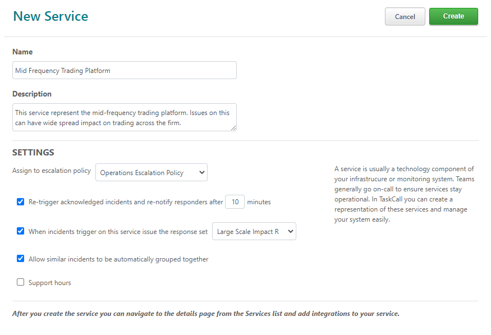
Task: Click the Support hours label text
Action: tap(50, 283)
